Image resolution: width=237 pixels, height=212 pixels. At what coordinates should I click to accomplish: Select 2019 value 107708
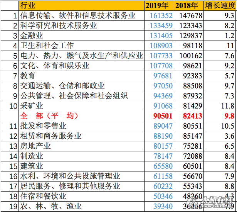click(159, 66)
